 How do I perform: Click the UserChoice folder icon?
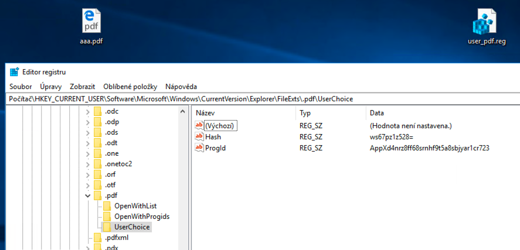pos(107,227)
